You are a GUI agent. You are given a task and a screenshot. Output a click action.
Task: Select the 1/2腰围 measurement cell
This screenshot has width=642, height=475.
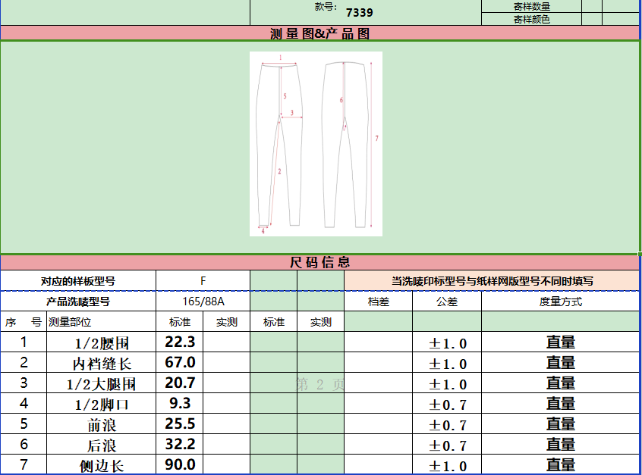click(102, 342)
